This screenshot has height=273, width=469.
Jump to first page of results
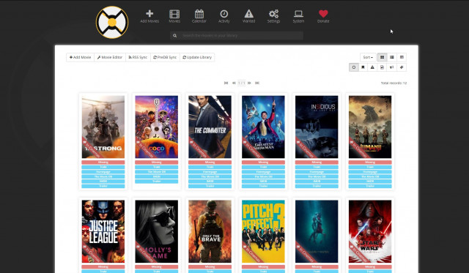click(226, 83)
